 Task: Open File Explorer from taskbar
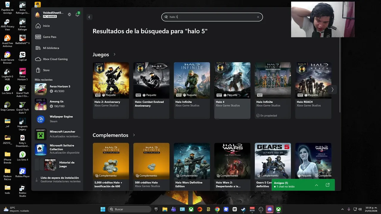tap(165, 209)
